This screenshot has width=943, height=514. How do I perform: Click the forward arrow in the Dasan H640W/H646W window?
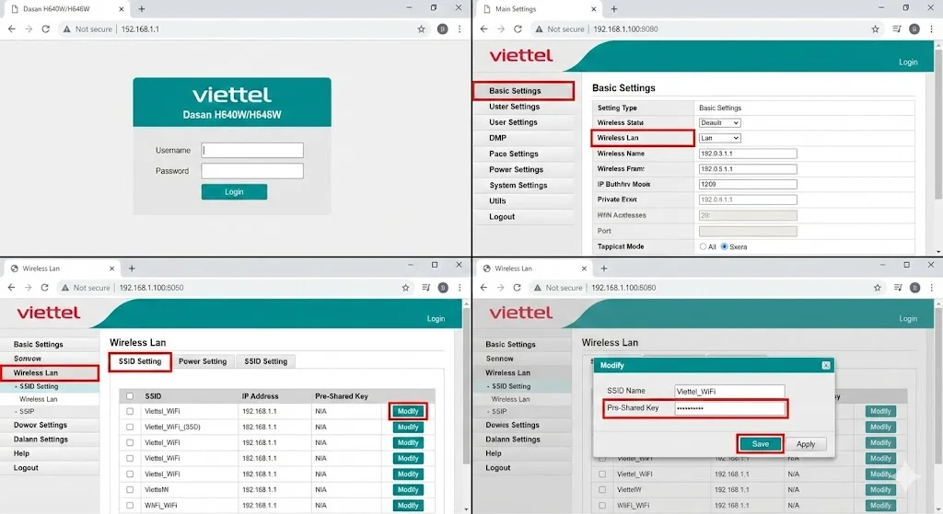click(29, 29)
